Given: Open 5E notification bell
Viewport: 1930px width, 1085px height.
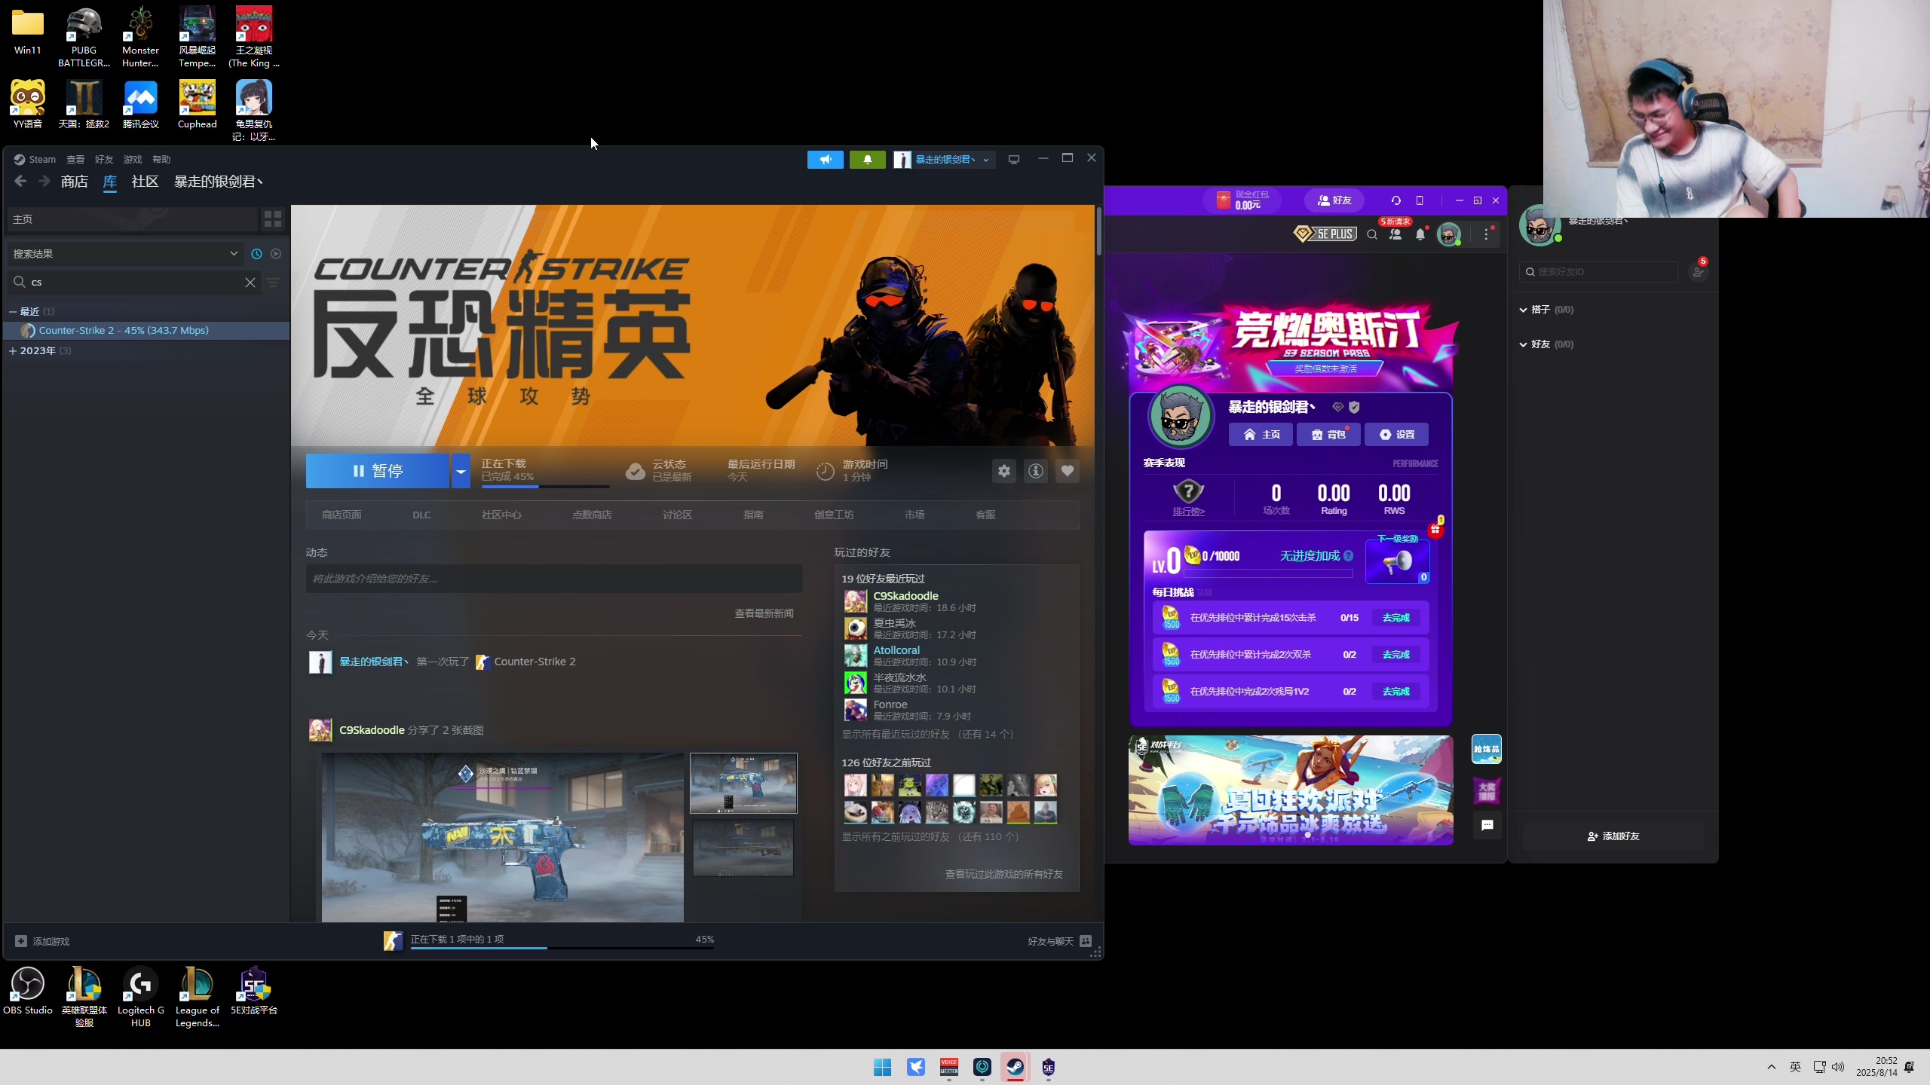Looking at the screenshot, I should (1420, 234).
